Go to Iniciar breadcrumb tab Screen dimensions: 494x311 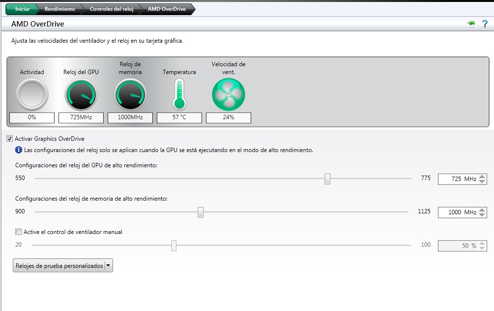(x=23, y=9)
